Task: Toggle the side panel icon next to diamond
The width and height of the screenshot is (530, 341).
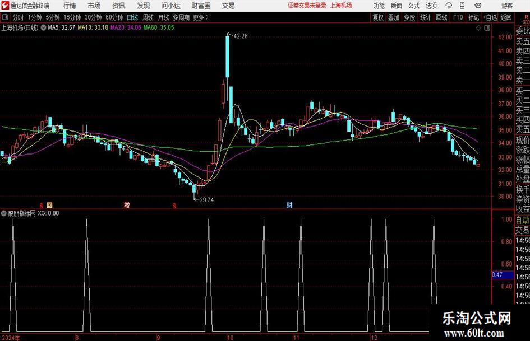Action: [x=487, y=28]
